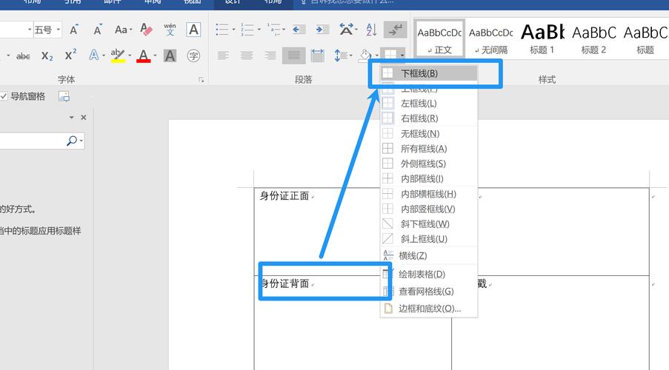
Task: Apply multilevel list icon
Action: click(273, 30)
